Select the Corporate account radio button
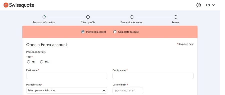Viewport: 225px width, 95px height. click(x=115, y=32)
